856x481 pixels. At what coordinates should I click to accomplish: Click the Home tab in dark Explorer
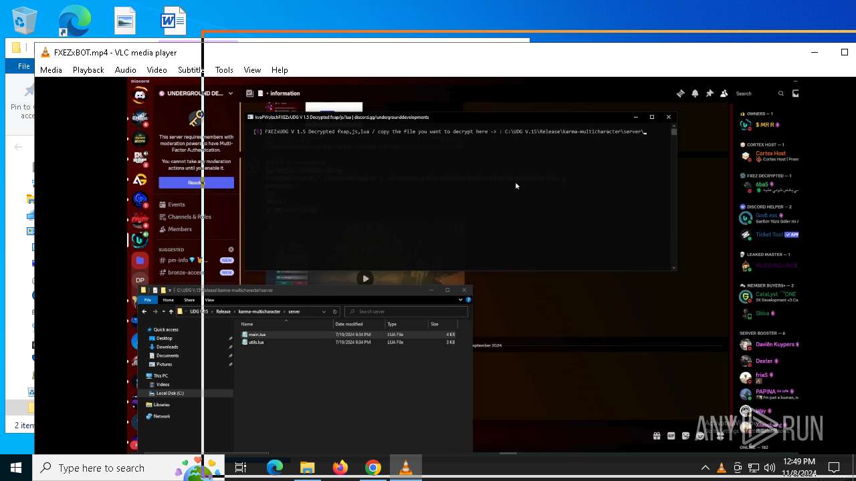click(169, 300)
